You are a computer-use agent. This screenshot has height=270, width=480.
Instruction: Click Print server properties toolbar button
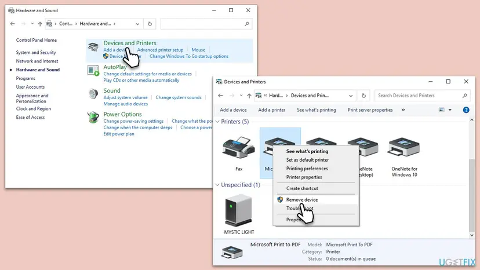(x=370, y=110)
